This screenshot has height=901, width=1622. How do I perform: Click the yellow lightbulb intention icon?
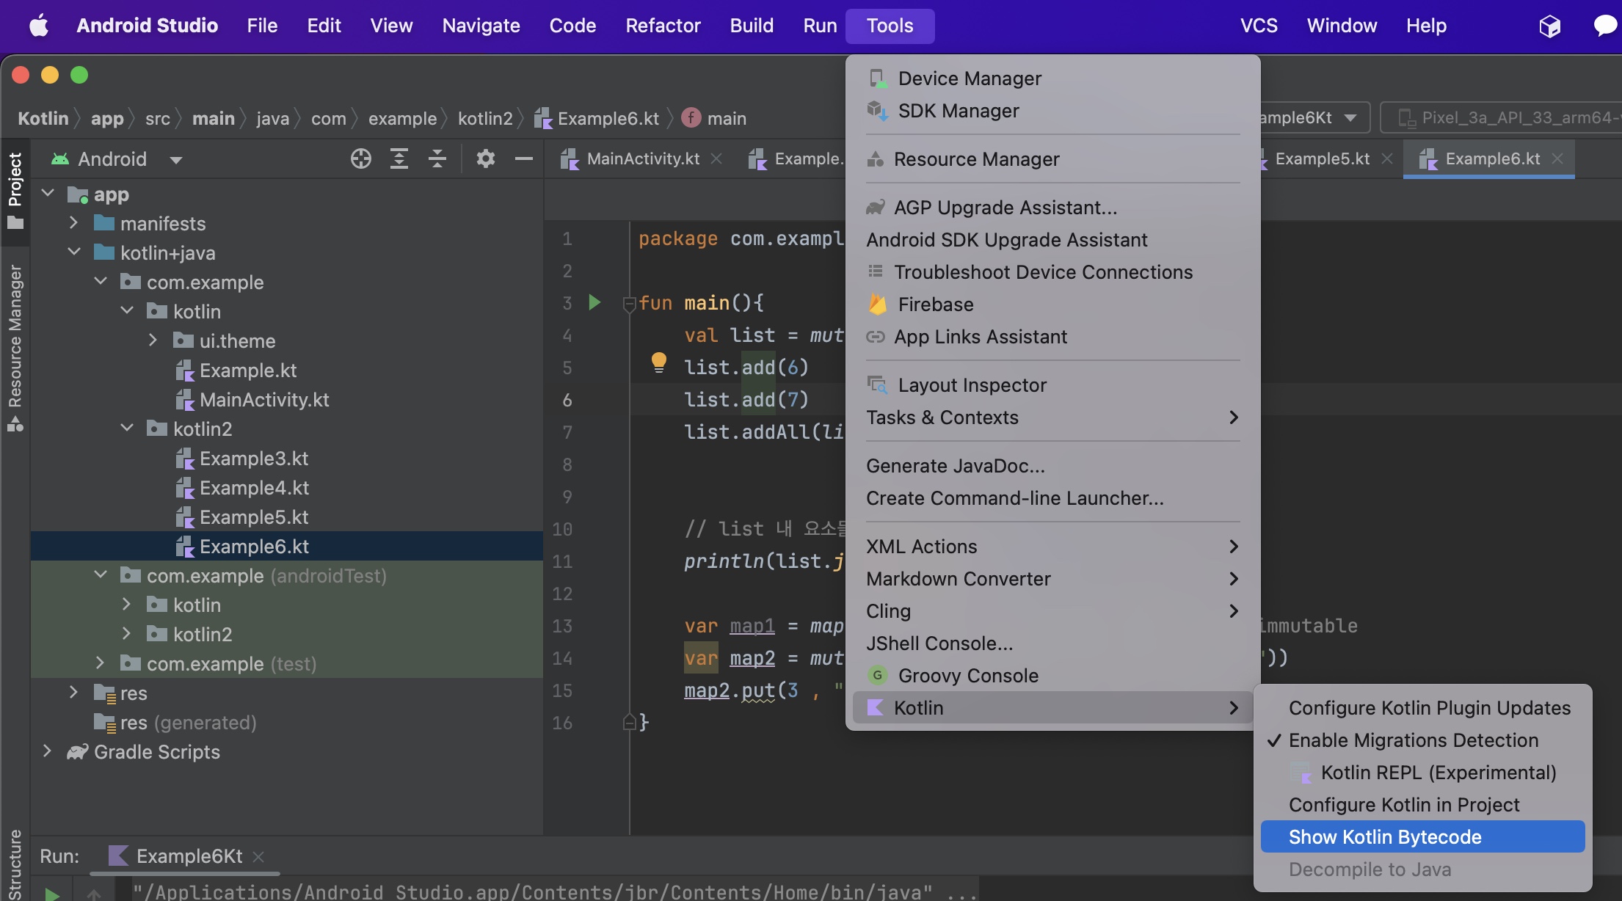tap(658, 362)
